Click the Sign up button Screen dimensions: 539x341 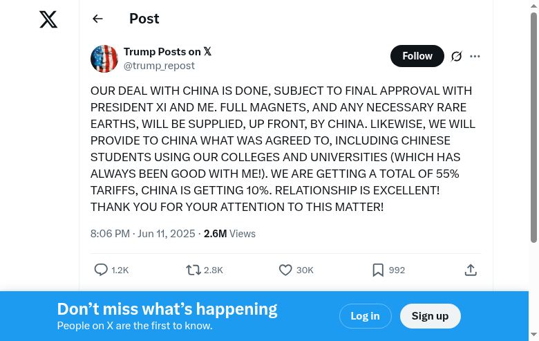point(430,316)
